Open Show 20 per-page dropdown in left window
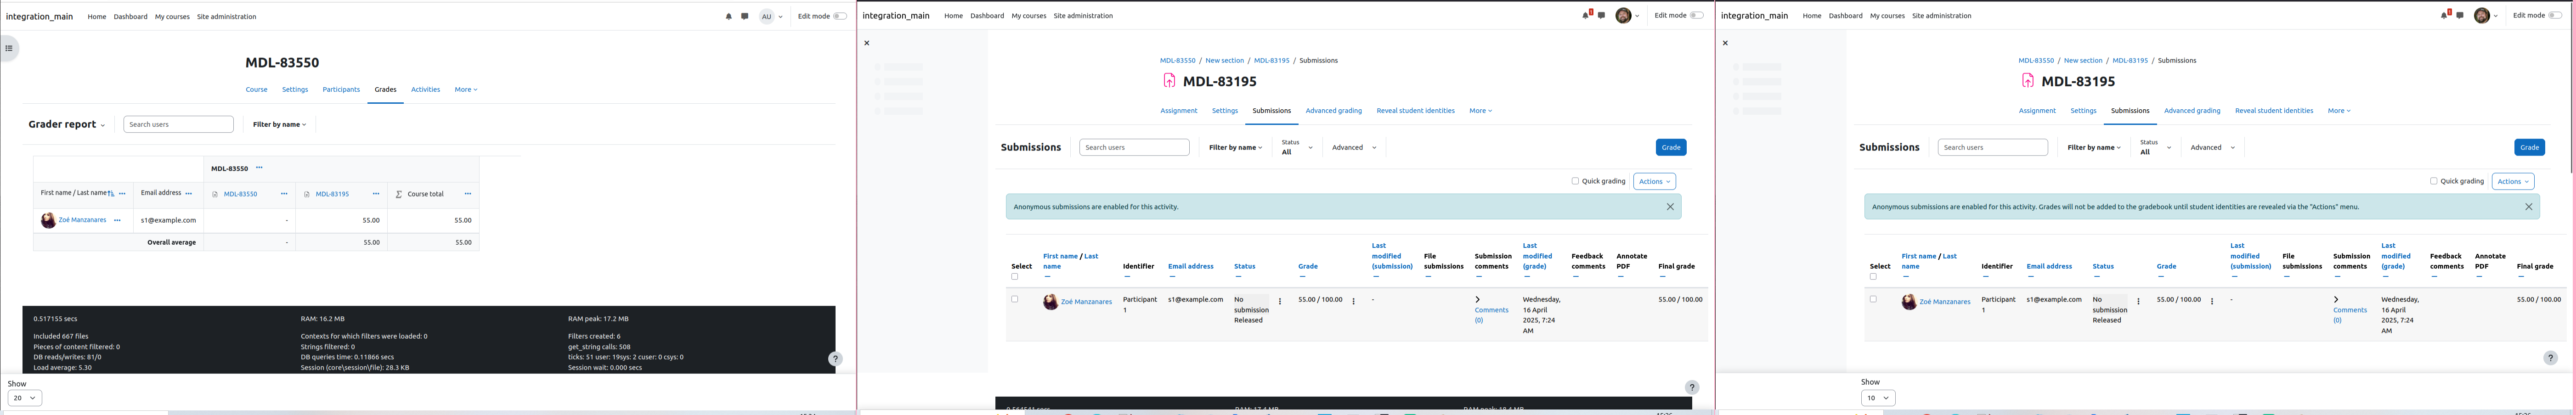Screen dimensions: 2576x415 [x=25, y=398]
